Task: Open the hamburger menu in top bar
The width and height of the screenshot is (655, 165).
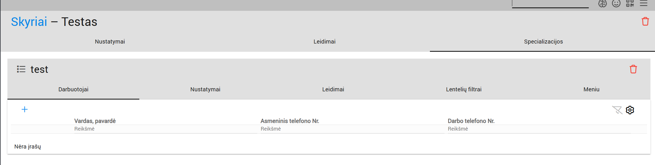Action: (644, 3)
